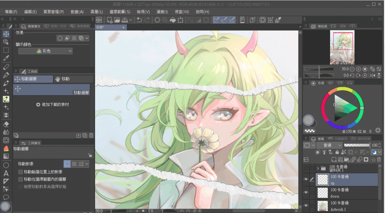Screen dimensions: 385x213
Task: Click the main drawing color swatch
Action: (308, 120)
